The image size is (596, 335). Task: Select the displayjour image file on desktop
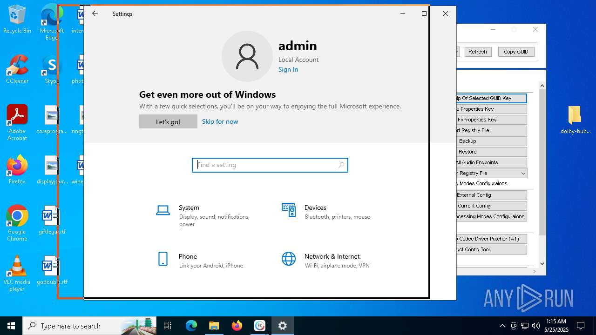pyautogui.click(x=51, y=170)
